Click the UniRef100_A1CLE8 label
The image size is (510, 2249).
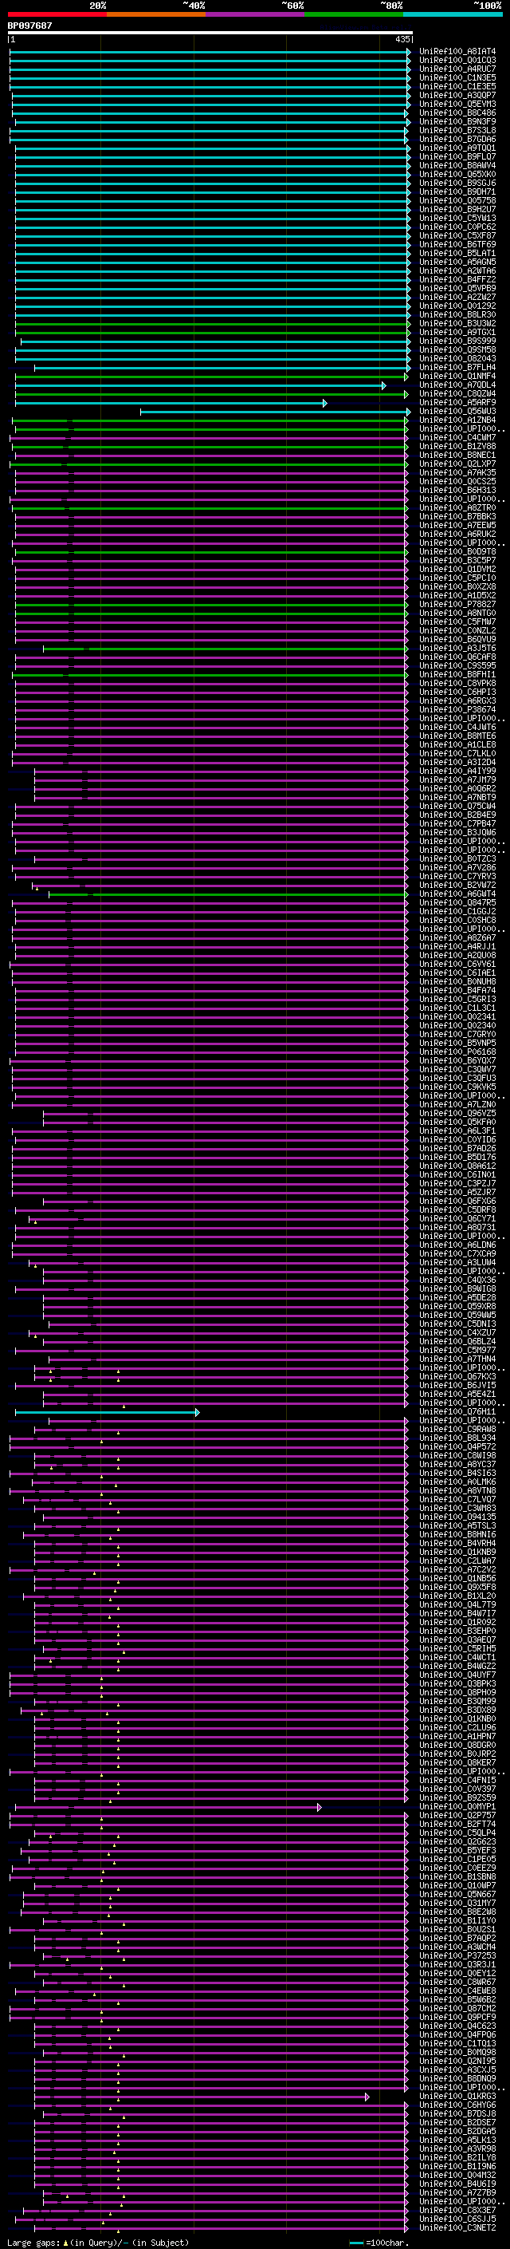pos(457,744)
